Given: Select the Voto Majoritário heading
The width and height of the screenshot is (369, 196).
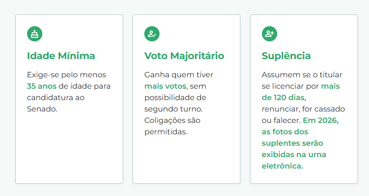Looking at the screenshot, I should [184, 56].
